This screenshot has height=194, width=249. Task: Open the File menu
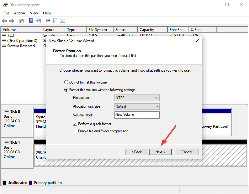pos(6,13)
